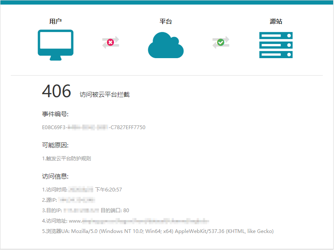Click the cloud platform icon

(x=166, y=45)
